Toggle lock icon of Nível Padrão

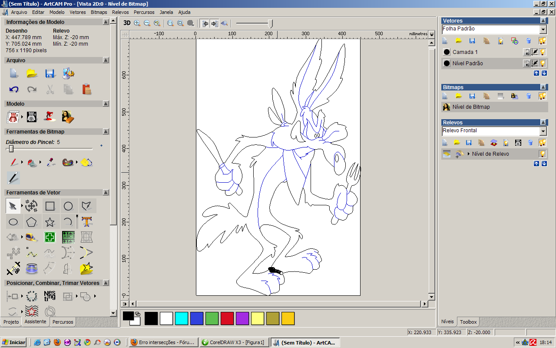(x=526, y=64)
